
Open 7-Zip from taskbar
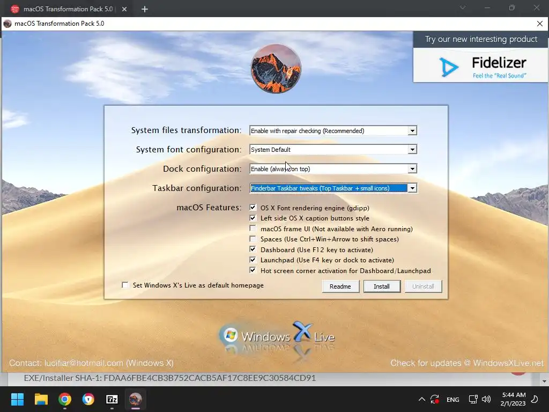pos(112,399)
